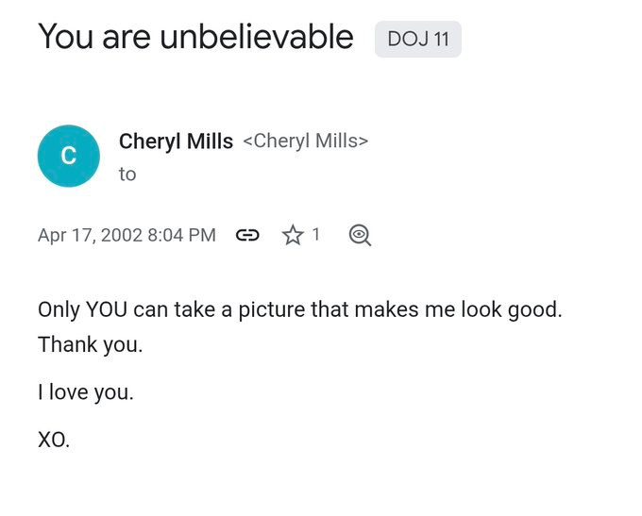
Task: Star this email message
Action: coord(293,235)
